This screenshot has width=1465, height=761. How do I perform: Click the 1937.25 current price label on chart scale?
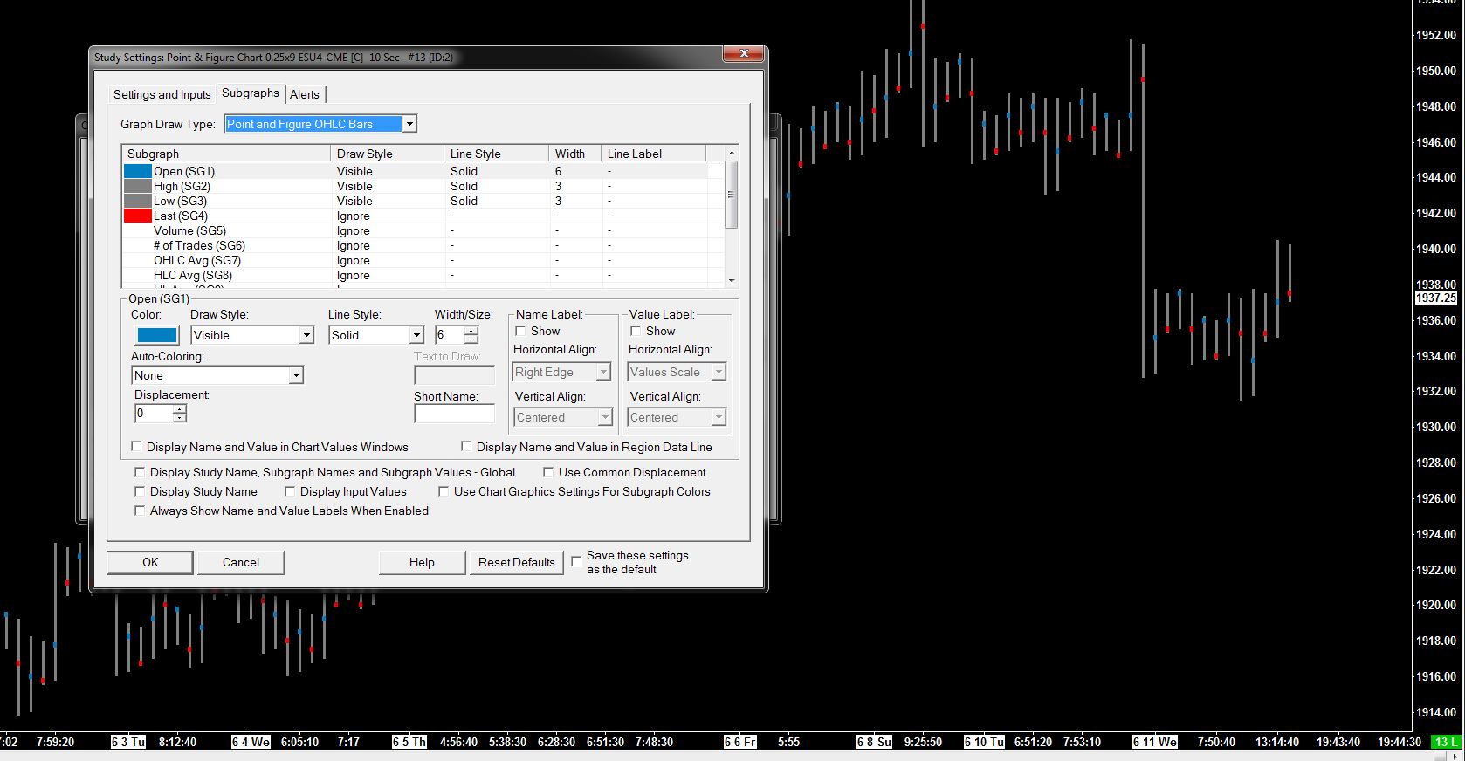[x=1436, y=298]
